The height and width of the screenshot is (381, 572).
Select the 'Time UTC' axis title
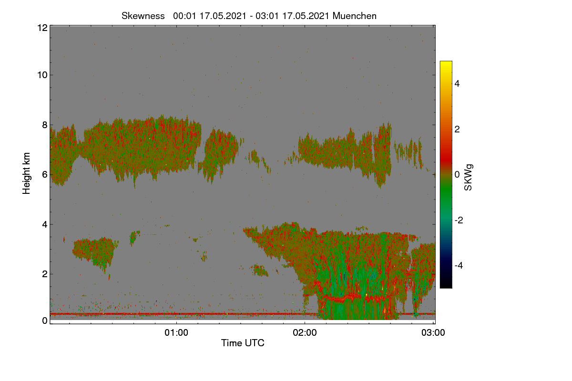coord(243,343)
